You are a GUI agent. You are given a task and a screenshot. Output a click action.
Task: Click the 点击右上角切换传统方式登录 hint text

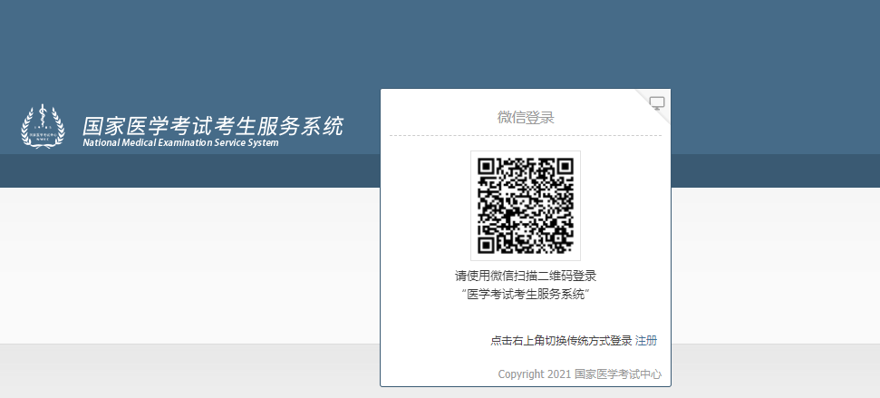tap(561, 341)
